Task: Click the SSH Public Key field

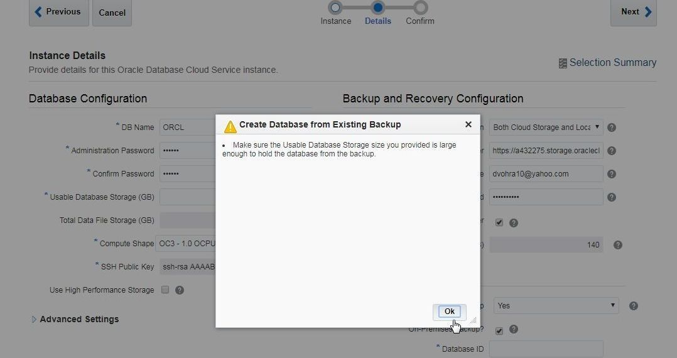Action: tap(188, 267)
